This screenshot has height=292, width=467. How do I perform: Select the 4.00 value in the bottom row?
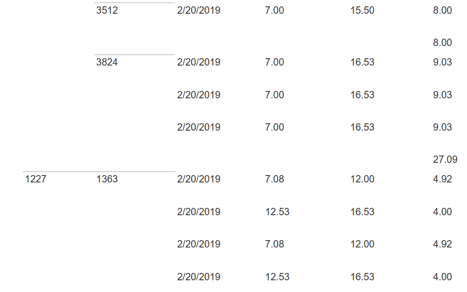click(x=442, y=277)
